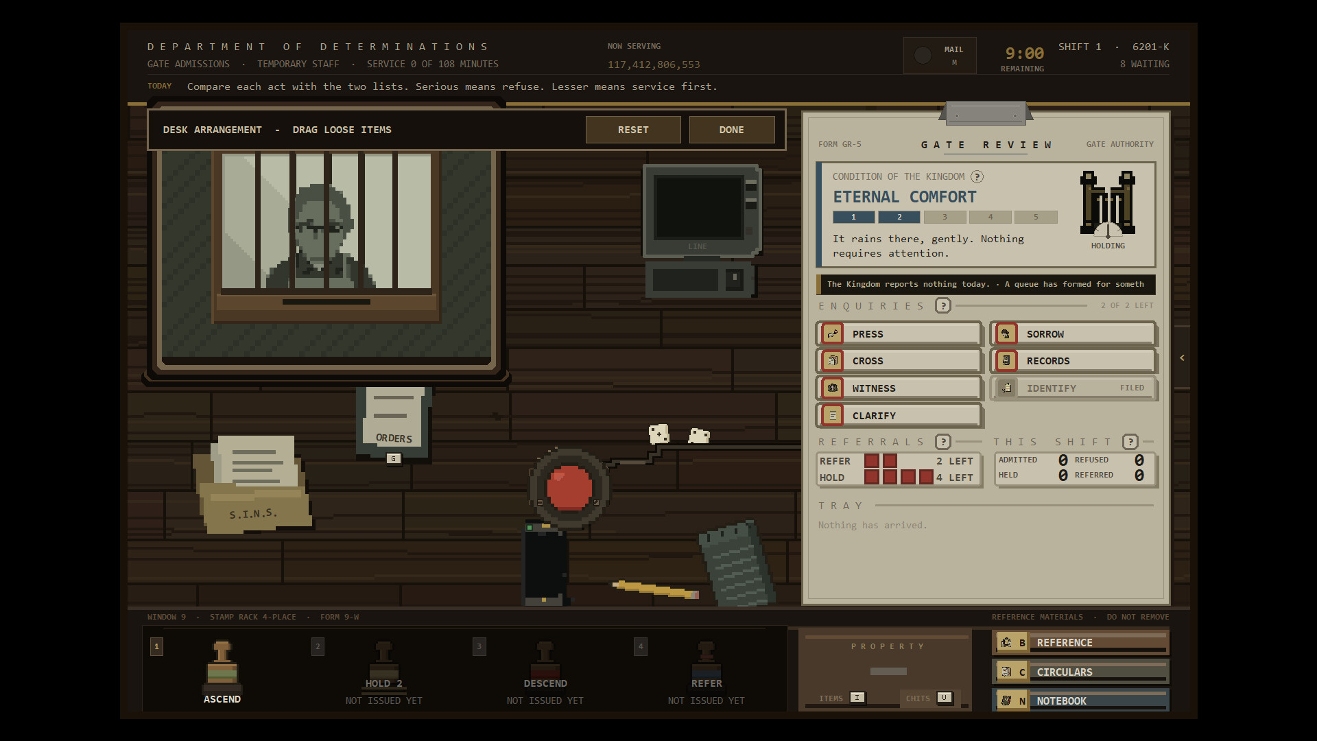Click the WITNESS enquiry label
The width and height of the screenshot is (1317, 741).
click(x=874, y=388)
